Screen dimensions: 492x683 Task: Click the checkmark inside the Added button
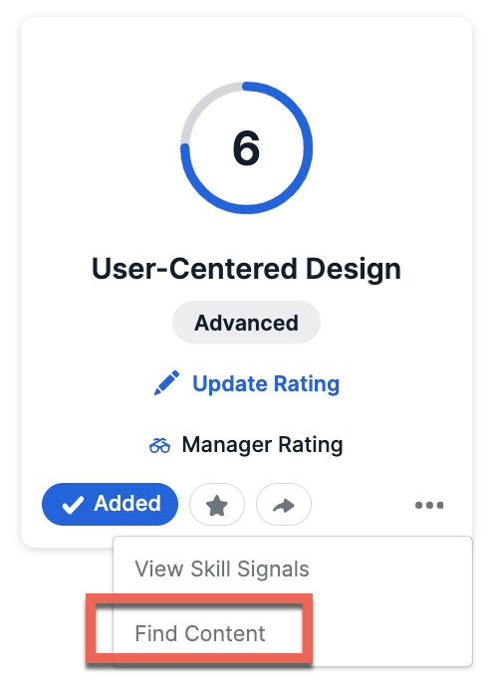(73, 506)
